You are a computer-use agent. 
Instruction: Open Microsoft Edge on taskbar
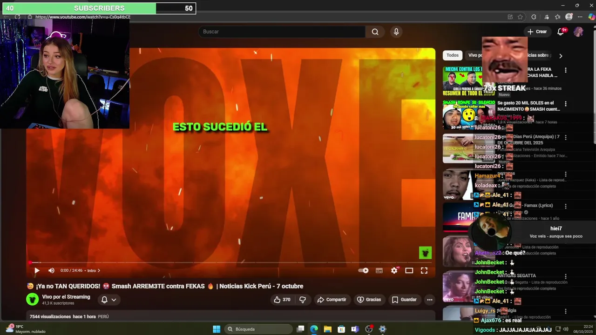(314, 329)
